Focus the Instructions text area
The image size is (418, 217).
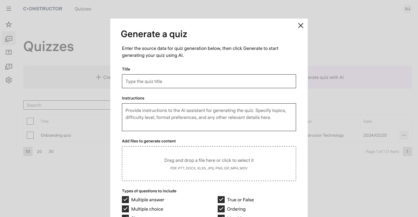pos(209,117)
